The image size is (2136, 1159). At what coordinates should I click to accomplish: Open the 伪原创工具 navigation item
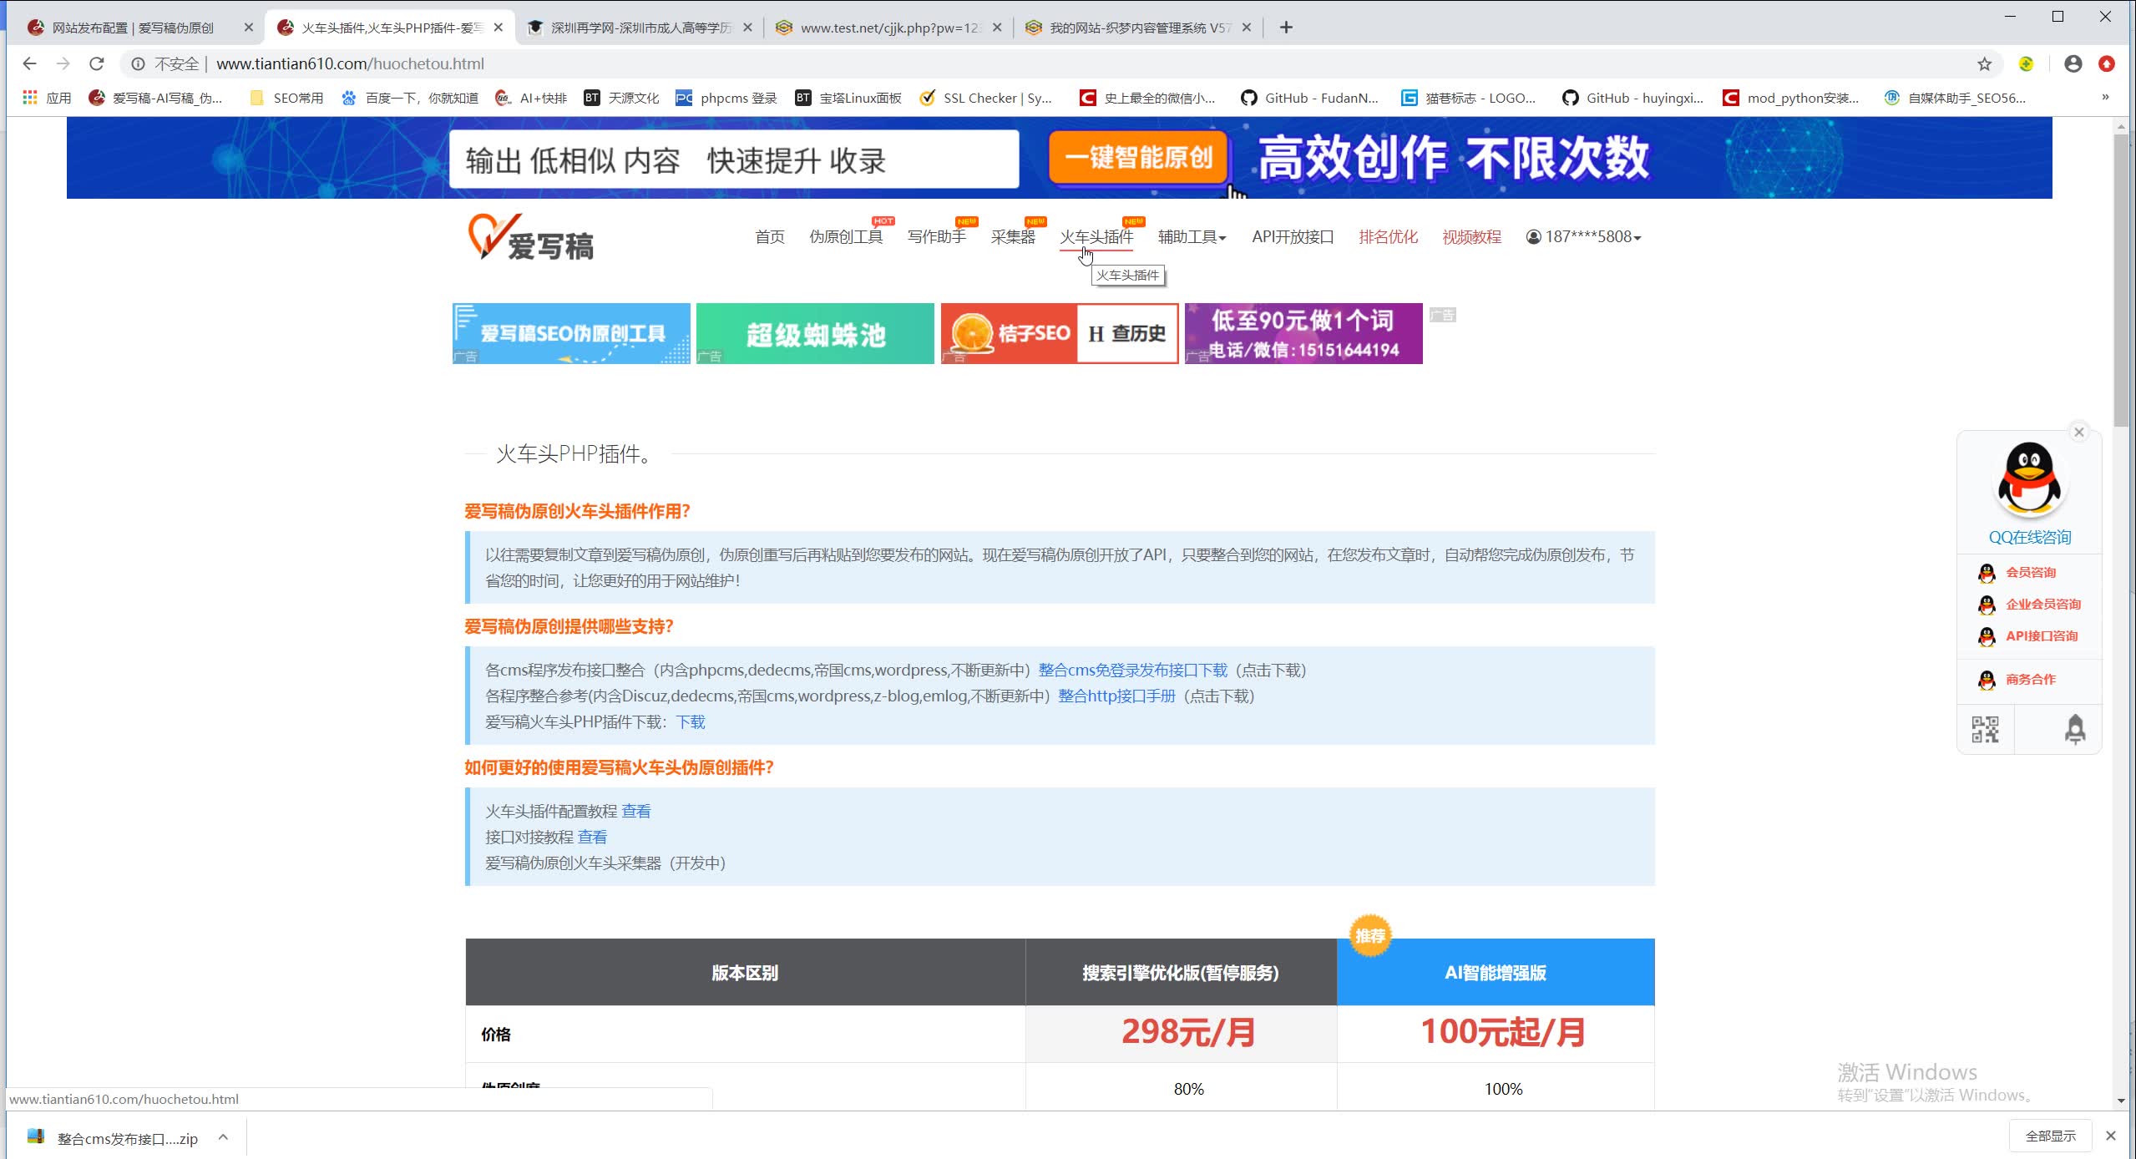point(845,237)
